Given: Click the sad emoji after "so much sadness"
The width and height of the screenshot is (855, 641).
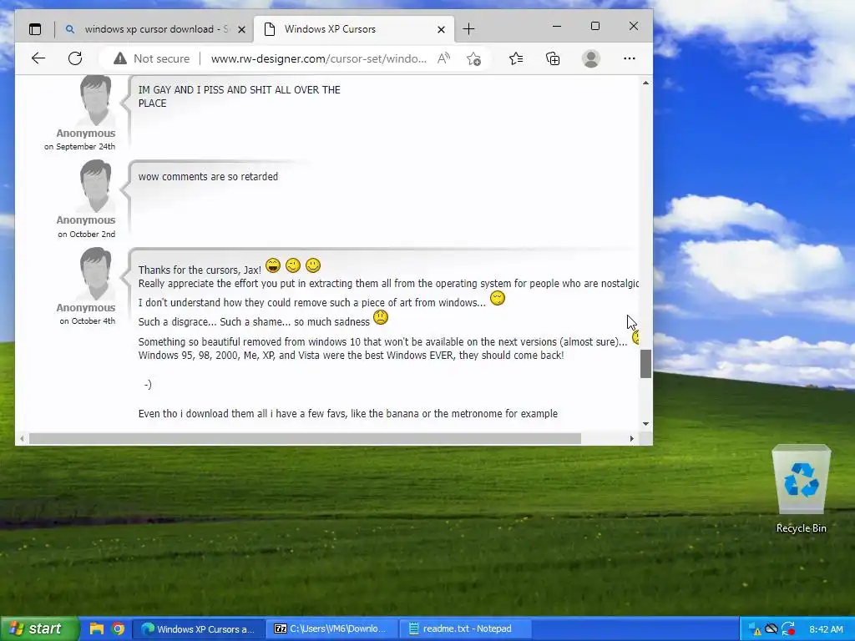Looking at the screenshot, I should (381, 317).
